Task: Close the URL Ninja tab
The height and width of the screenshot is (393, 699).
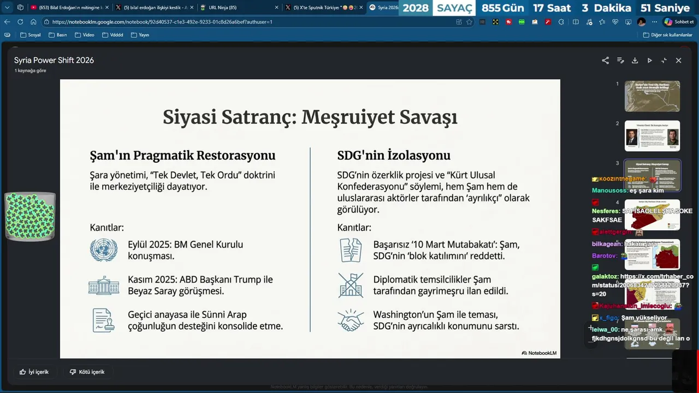Action: [x=277, y=8]
